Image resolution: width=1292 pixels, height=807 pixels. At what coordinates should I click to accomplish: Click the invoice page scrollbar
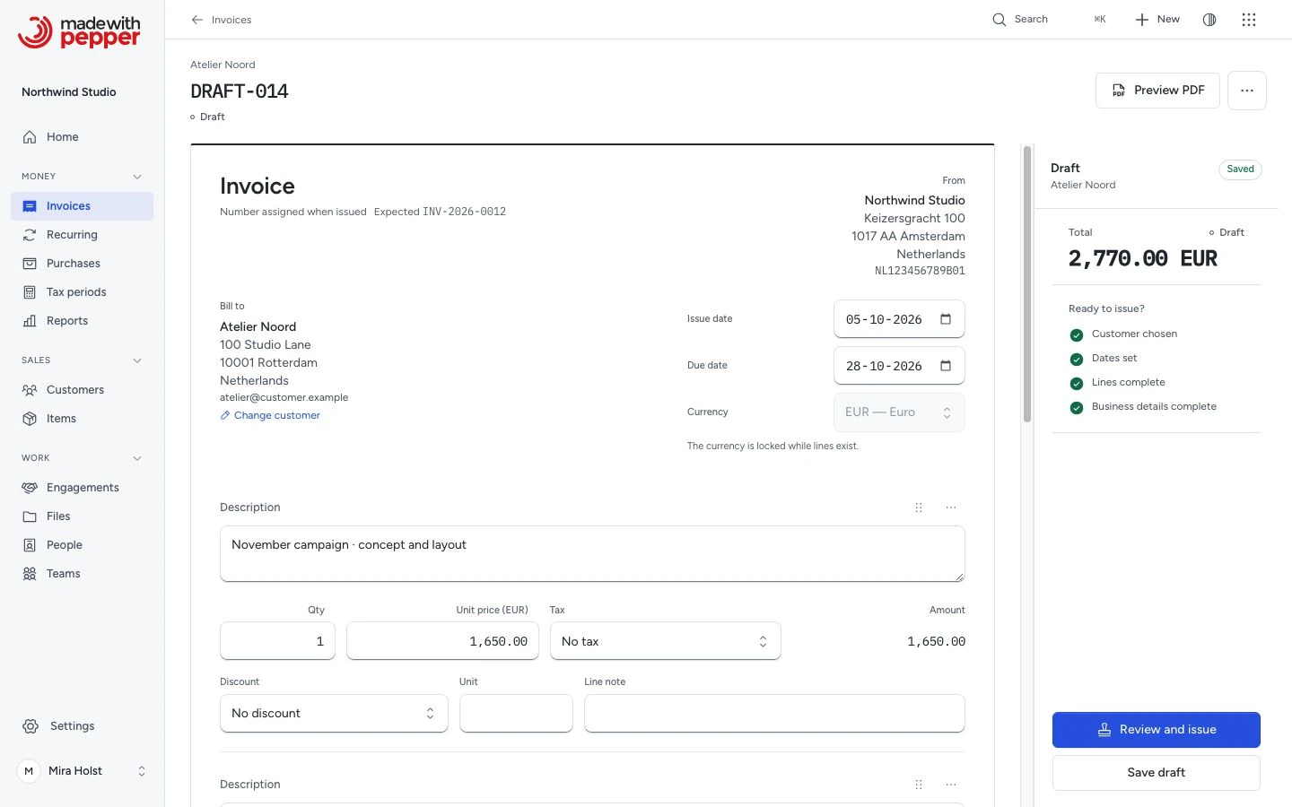coord(1027,283)
